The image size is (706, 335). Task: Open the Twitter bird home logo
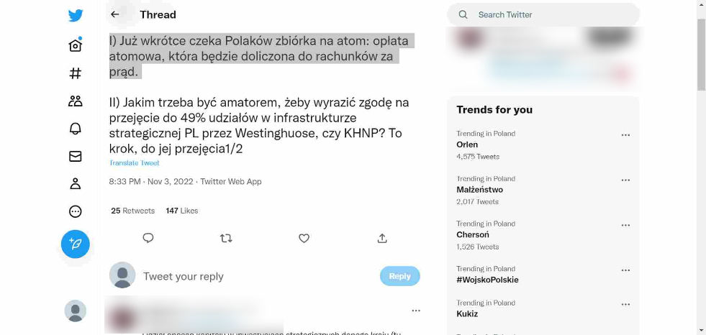point(75,15)
